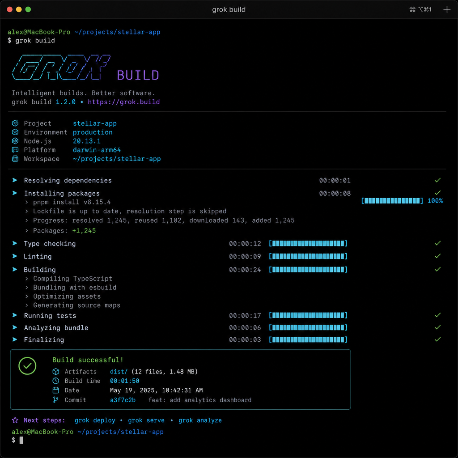Screen dimensions: 458x458
Task: Click the Running tests progress bar
Action: [x=308, y=315]
